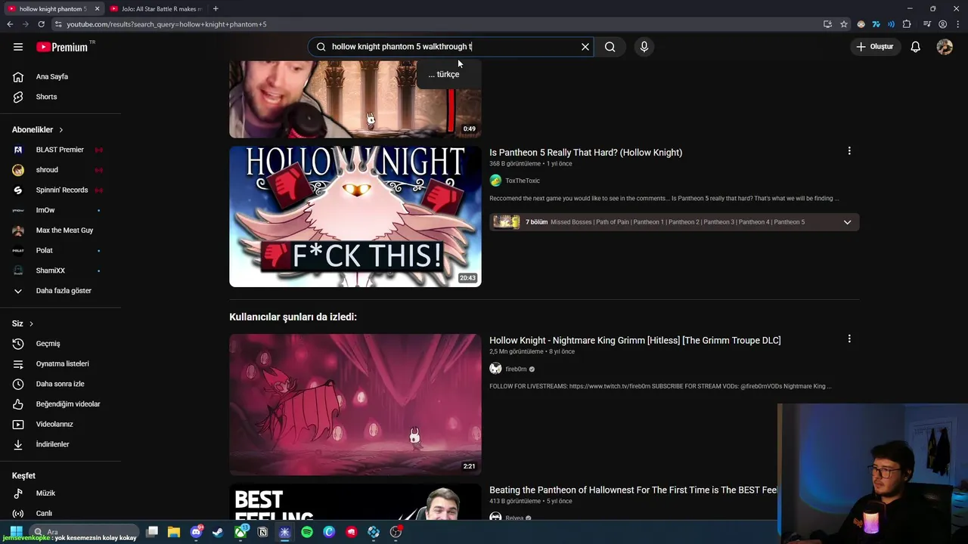This screenshot has height=544, width=968.
Task: Bookmark this page with the star
Action: click(844, 24)
